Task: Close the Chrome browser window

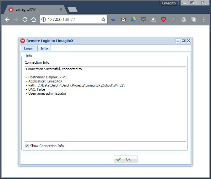Action: coord(203,3)
